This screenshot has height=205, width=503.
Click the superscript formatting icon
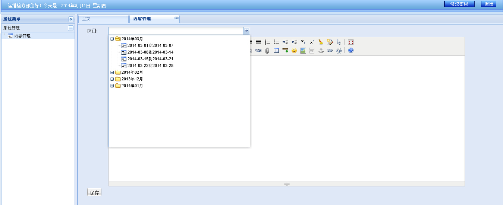tap(312, 42)
